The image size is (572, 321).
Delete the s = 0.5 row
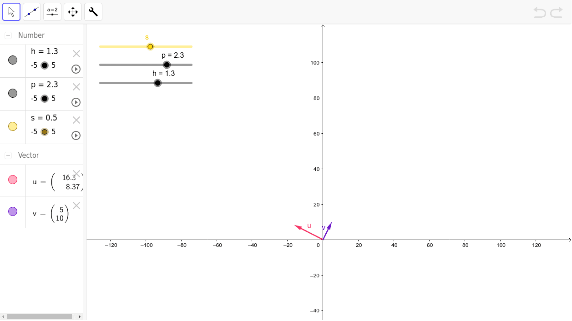point(76,120)
